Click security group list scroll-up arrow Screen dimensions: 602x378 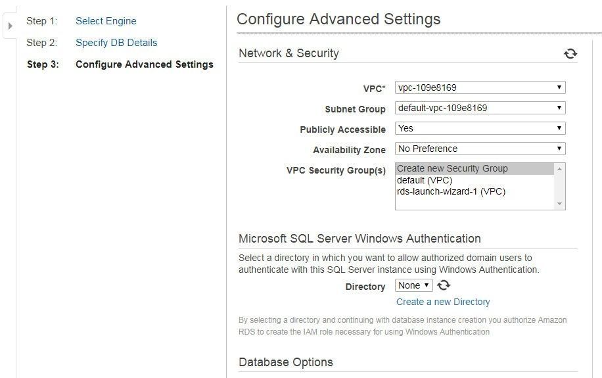[x=559, y=169]
